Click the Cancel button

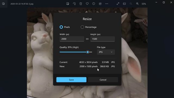[x=103, y=80]
